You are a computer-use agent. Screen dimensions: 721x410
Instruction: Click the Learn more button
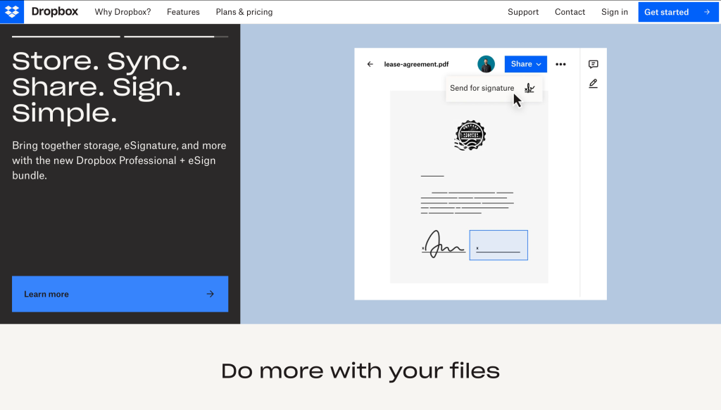click(x=120, y=294)
